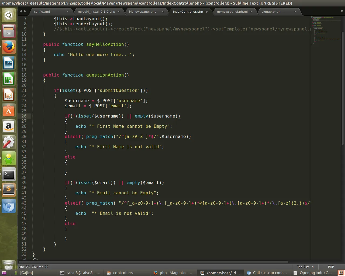Switch to the config.xml tab
The width and height of the screenshot is (345, 276).
click(x=42, y=12)
